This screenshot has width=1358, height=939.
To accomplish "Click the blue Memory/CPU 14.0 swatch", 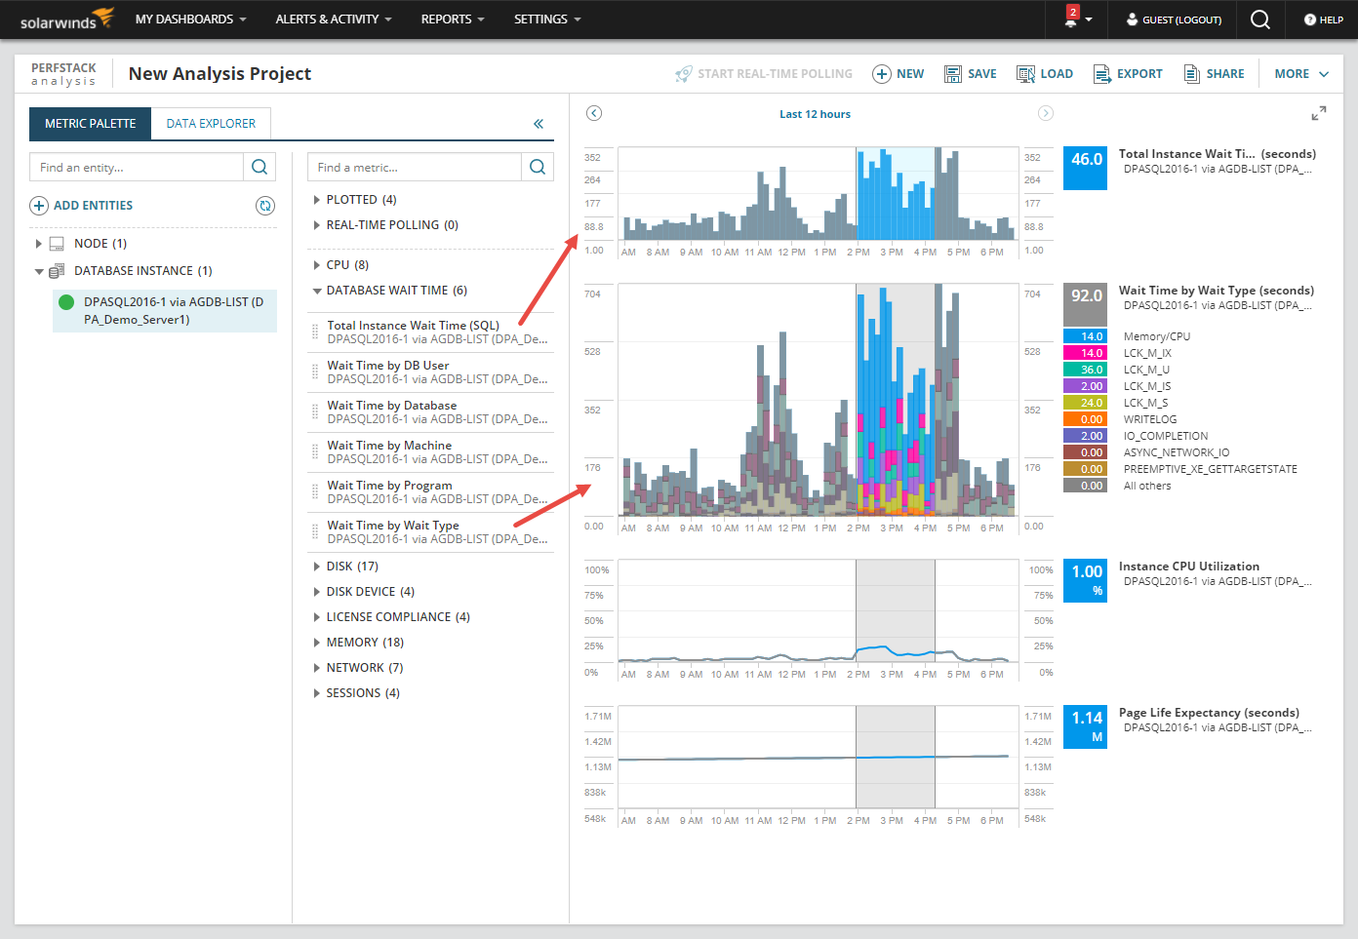I will click(x=1085, y=336).
